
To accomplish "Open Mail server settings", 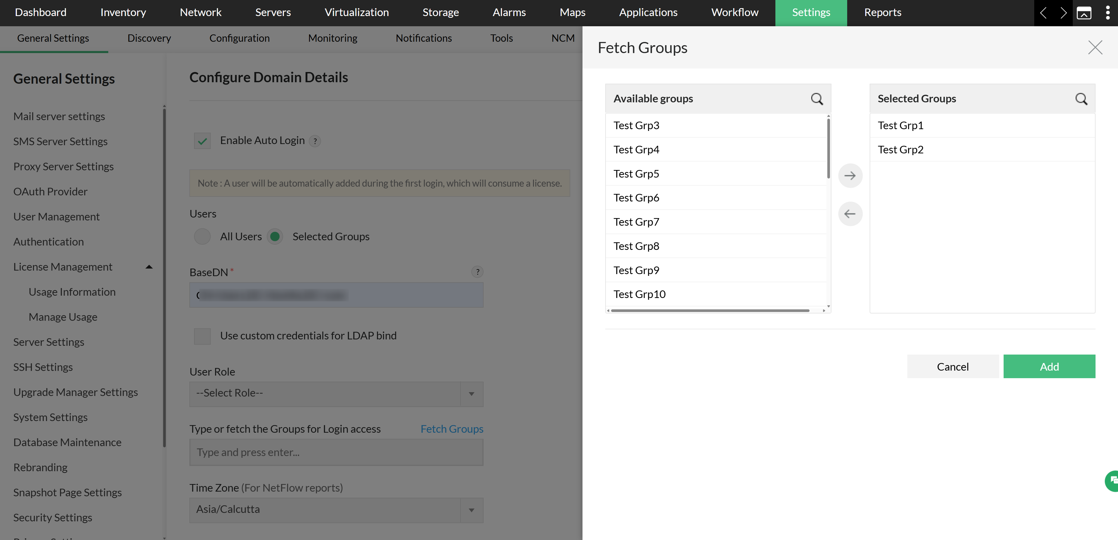I will coord(59,116).
